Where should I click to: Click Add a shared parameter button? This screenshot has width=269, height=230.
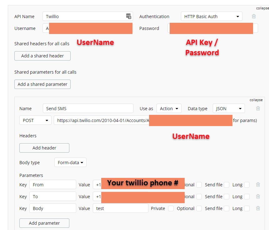[x=42, y=84]
